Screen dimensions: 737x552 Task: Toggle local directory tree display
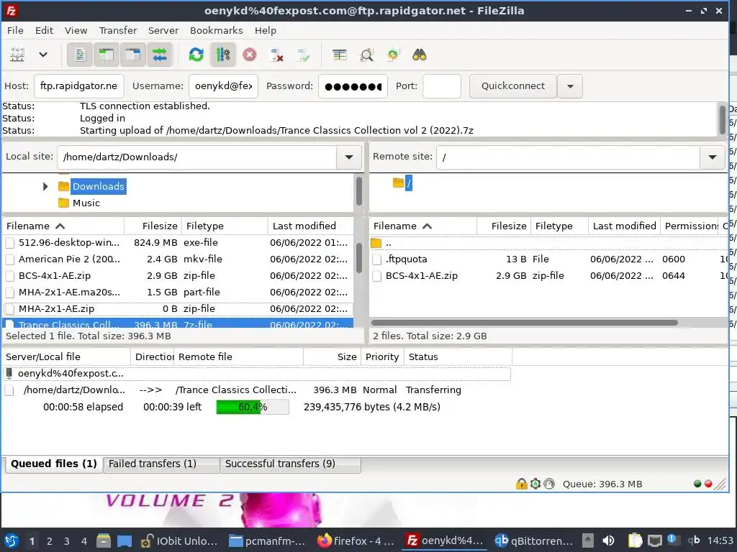tap(107, 55)
